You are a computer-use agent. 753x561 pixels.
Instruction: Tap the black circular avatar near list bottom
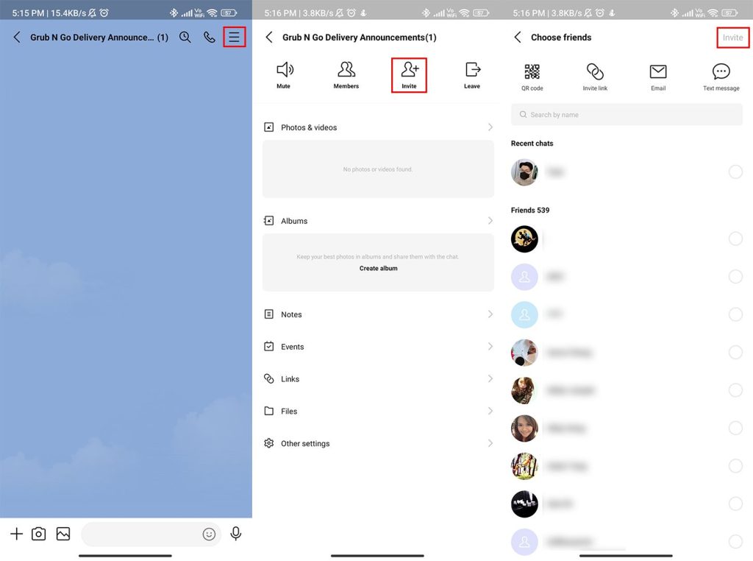524,504
